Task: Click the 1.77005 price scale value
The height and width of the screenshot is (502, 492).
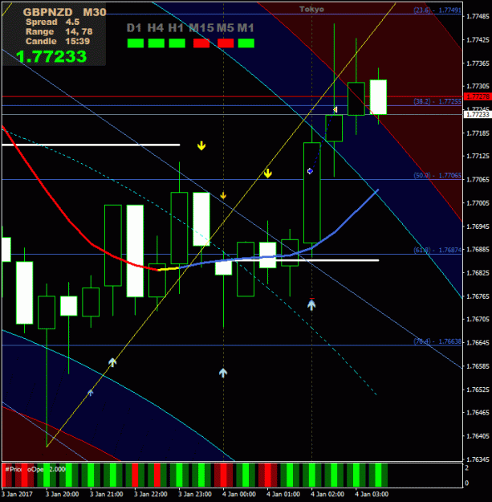Action: tap(478, 203)
